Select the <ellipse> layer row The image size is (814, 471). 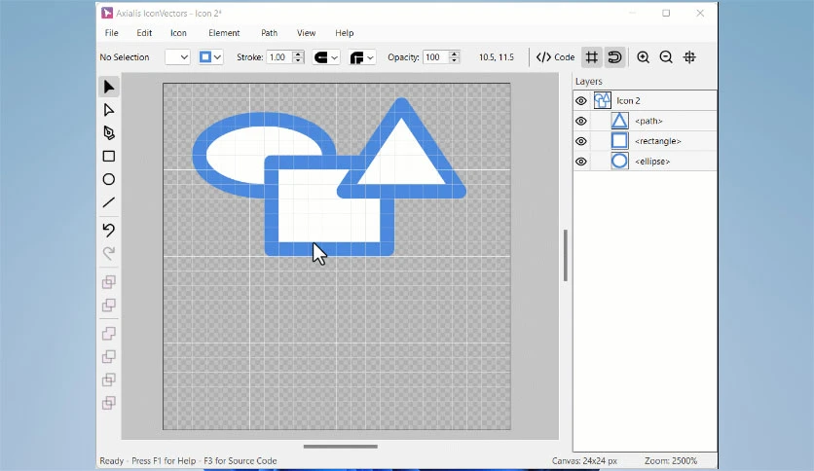pos(646,162)
